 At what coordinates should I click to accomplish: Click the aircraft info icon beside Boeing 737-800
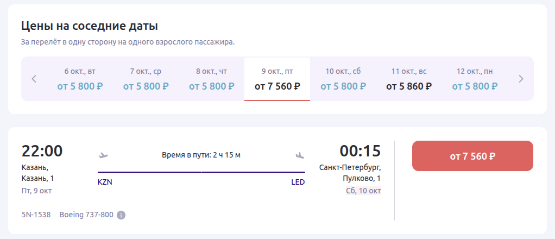click(x=122, y=215)
